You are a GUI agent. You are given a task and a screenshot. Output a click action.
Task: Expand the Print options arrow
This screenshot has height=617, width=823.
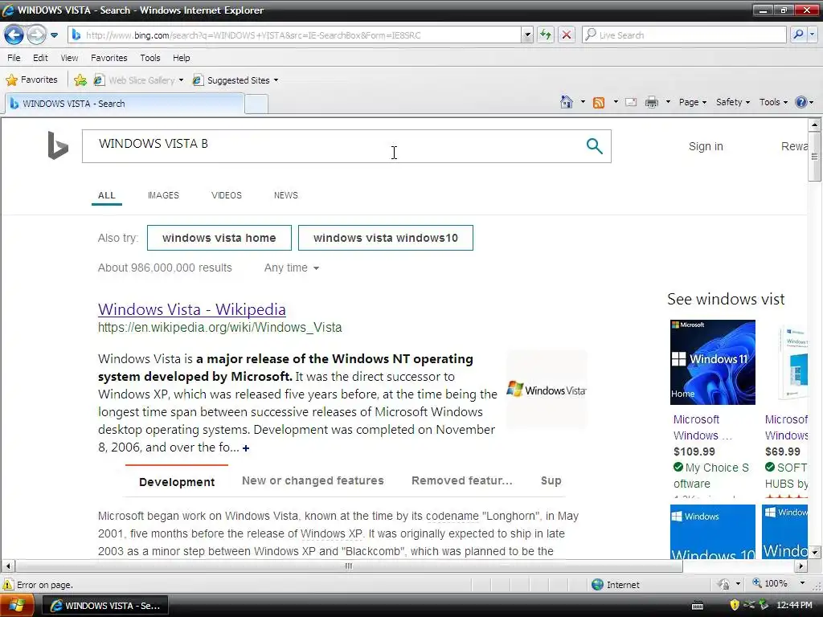click(x=668, y=102)
